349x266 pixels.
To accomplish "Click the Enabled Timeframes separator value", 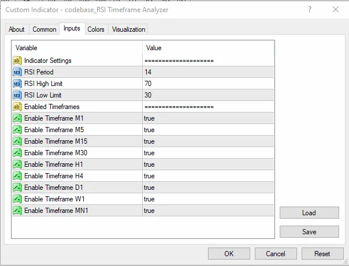I will [x=179, y=107].
